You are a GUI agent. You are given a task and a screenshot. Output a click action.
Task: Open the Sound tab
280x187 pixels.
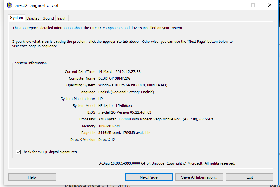48,18
